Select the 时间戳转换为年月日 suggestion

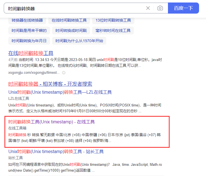29,41
